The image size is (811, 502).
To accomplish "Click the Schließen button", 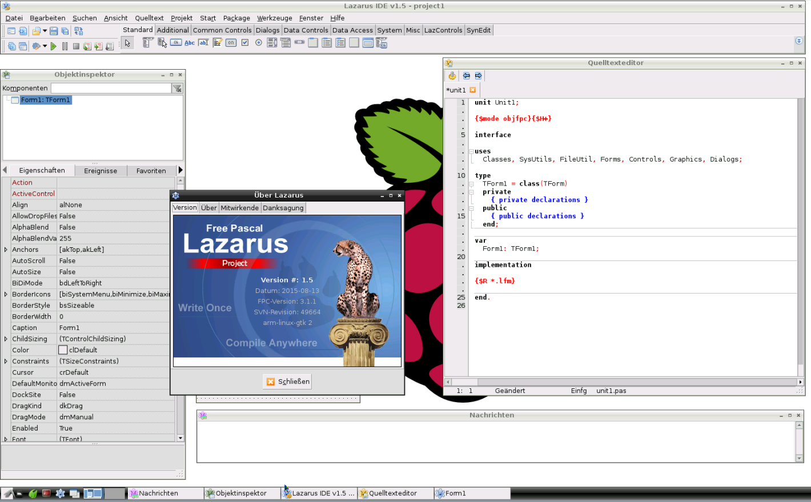I will tap(287, 381).
